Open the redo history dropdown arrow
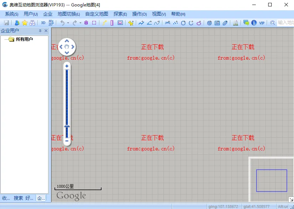 click(x=80, y=23)
